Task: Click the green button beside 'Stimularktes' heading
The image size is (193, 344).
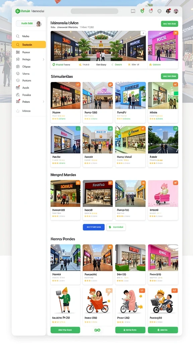Action: (x=170, y=76)
